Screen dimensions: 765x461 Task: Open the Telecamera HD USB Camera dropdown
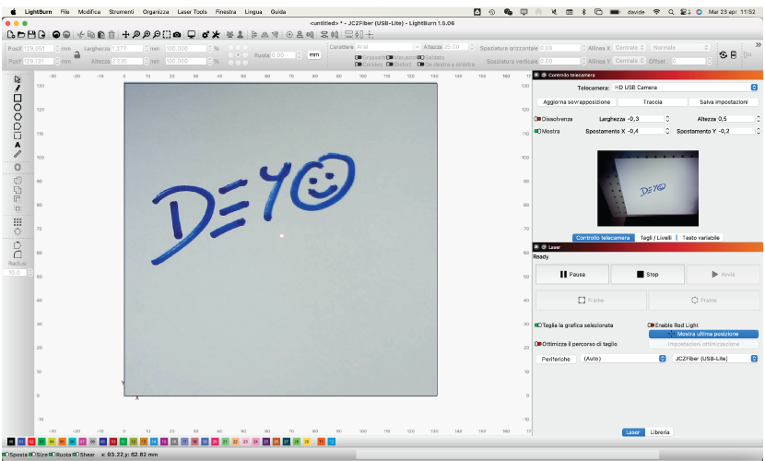point(685,88)
